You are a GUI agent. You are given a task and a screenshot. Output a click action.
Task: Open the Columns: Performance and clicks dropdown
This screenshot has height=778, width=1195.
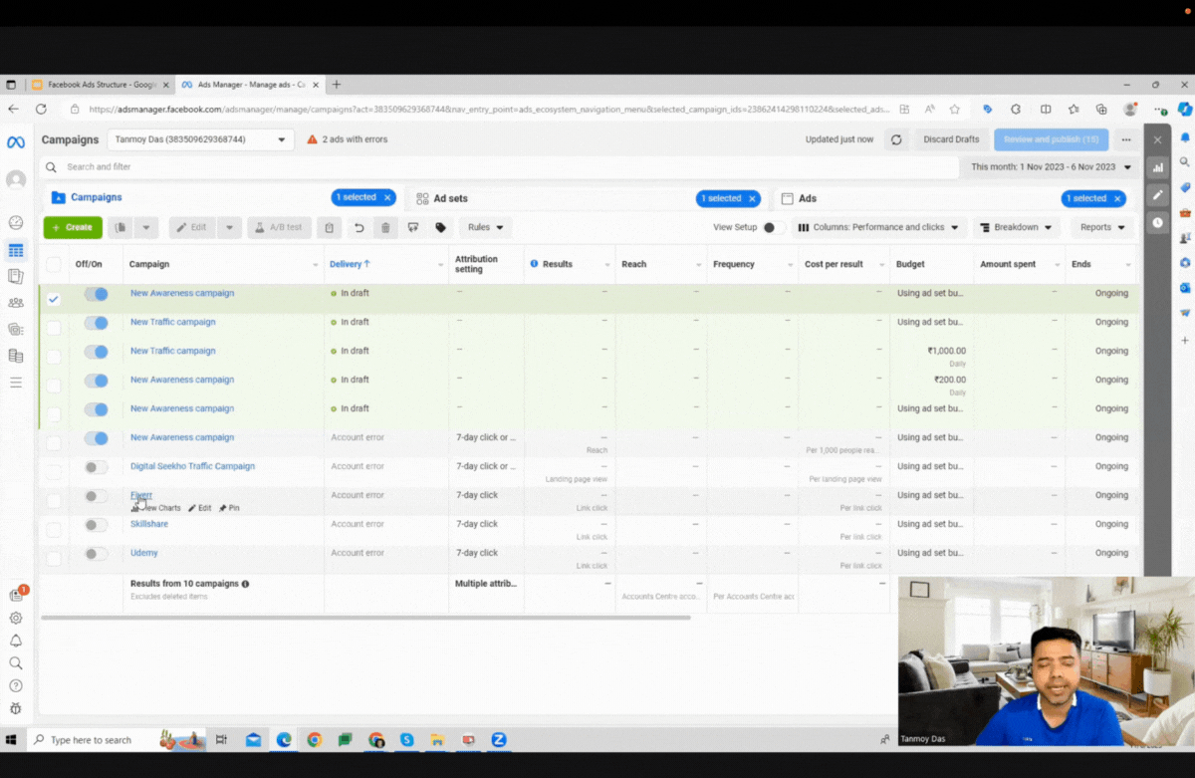pos(879,227)
